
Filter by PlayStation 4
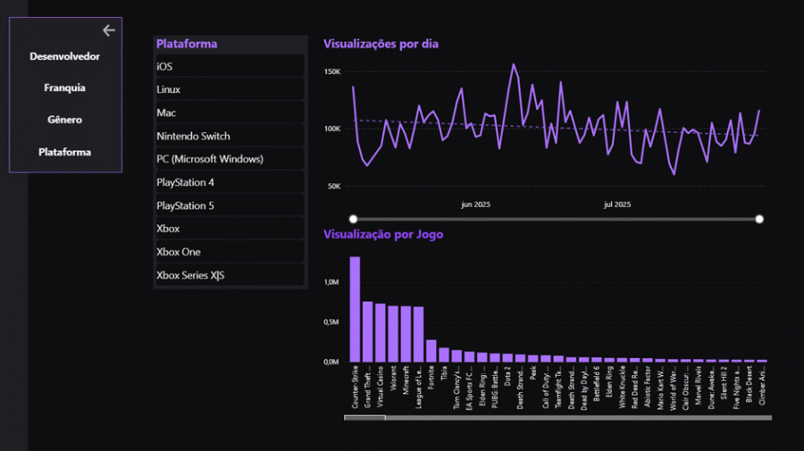230,183
